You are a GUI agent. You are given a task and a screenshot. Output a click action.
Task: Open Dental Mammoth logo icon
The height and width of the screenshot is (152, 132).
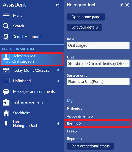click(6, 37)
